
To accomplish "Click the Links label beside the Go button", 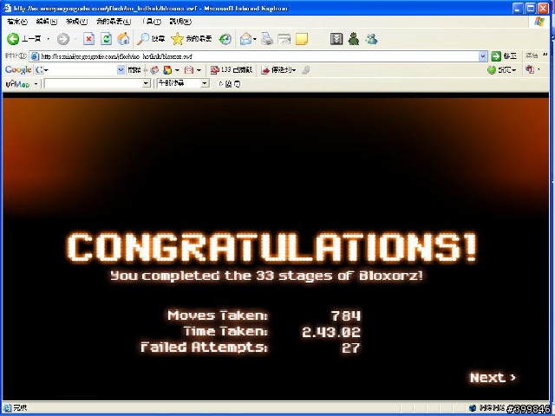I will [532, 55].
